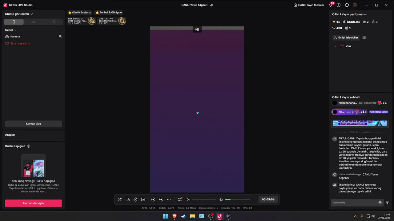Mute the microphone icon

221,200
